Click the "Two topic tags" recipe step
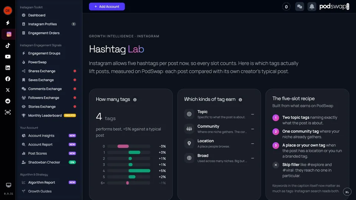The image size is (356, 200). [x=308, y=120]
